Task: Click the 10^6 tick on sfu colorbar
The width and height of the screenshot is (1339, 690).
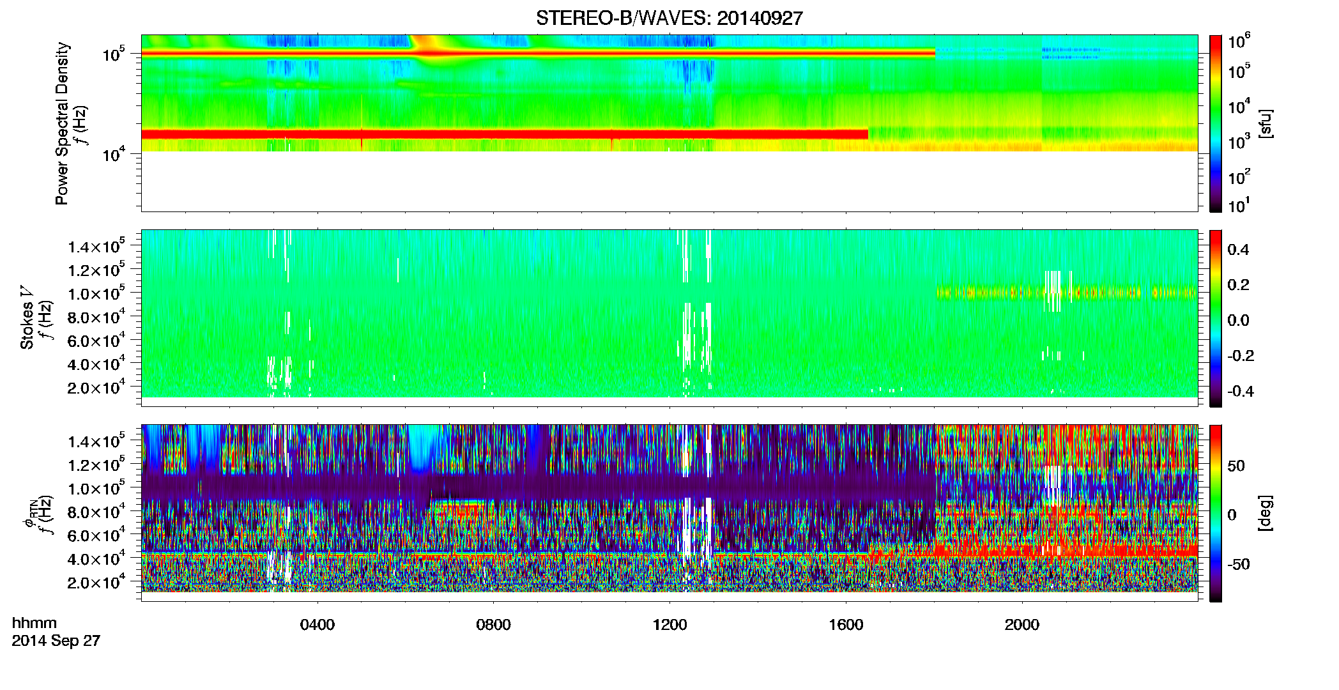Action: pos(1239,42)
